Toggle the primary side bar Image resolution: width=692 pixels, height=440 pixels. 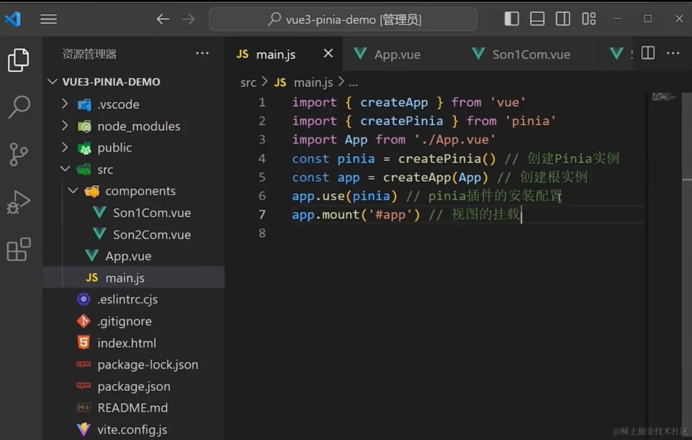point(511,19)
